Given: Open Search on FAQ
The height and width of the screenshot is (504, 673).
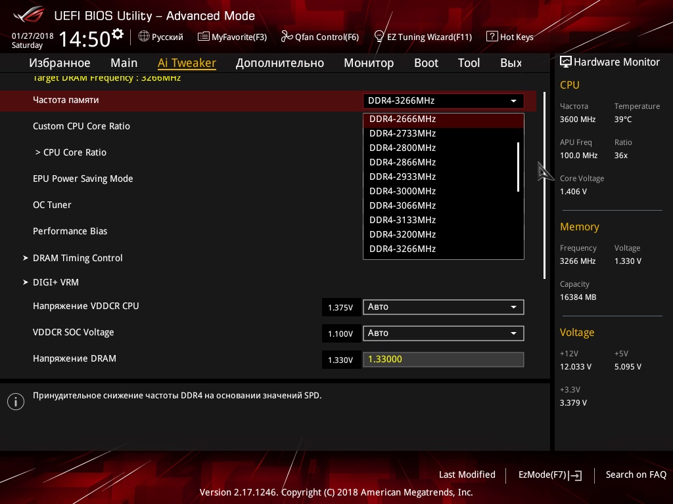Looking at the screenshot, I should pos(636,475).
